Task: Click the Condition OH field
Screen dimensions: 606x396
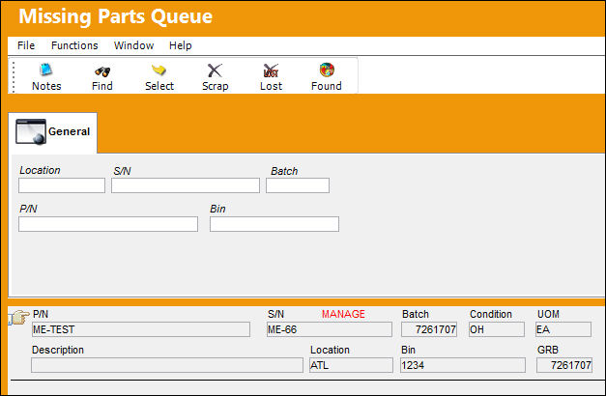Action: tap(497, 329)
